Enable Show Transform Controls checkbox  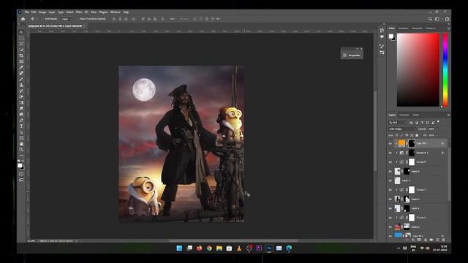(x=78, y=19)
